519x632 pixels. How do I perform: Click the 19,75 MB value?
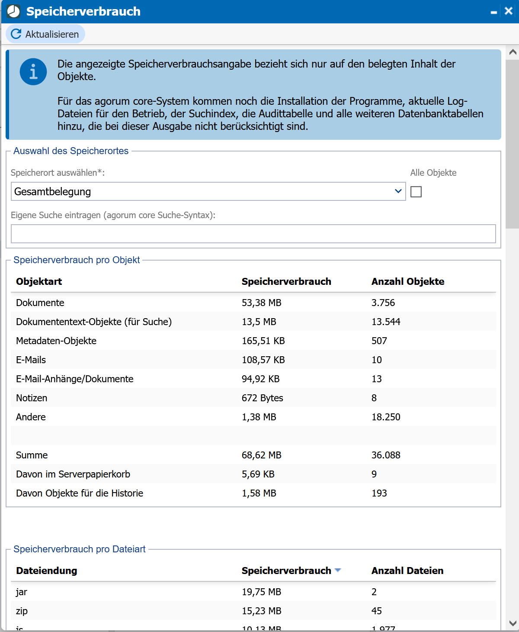coord(261,592)
